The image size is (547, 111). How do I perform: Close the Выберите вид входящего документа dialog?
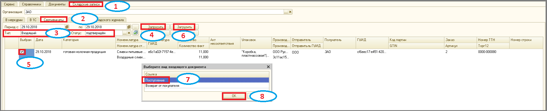click(268, 67)
